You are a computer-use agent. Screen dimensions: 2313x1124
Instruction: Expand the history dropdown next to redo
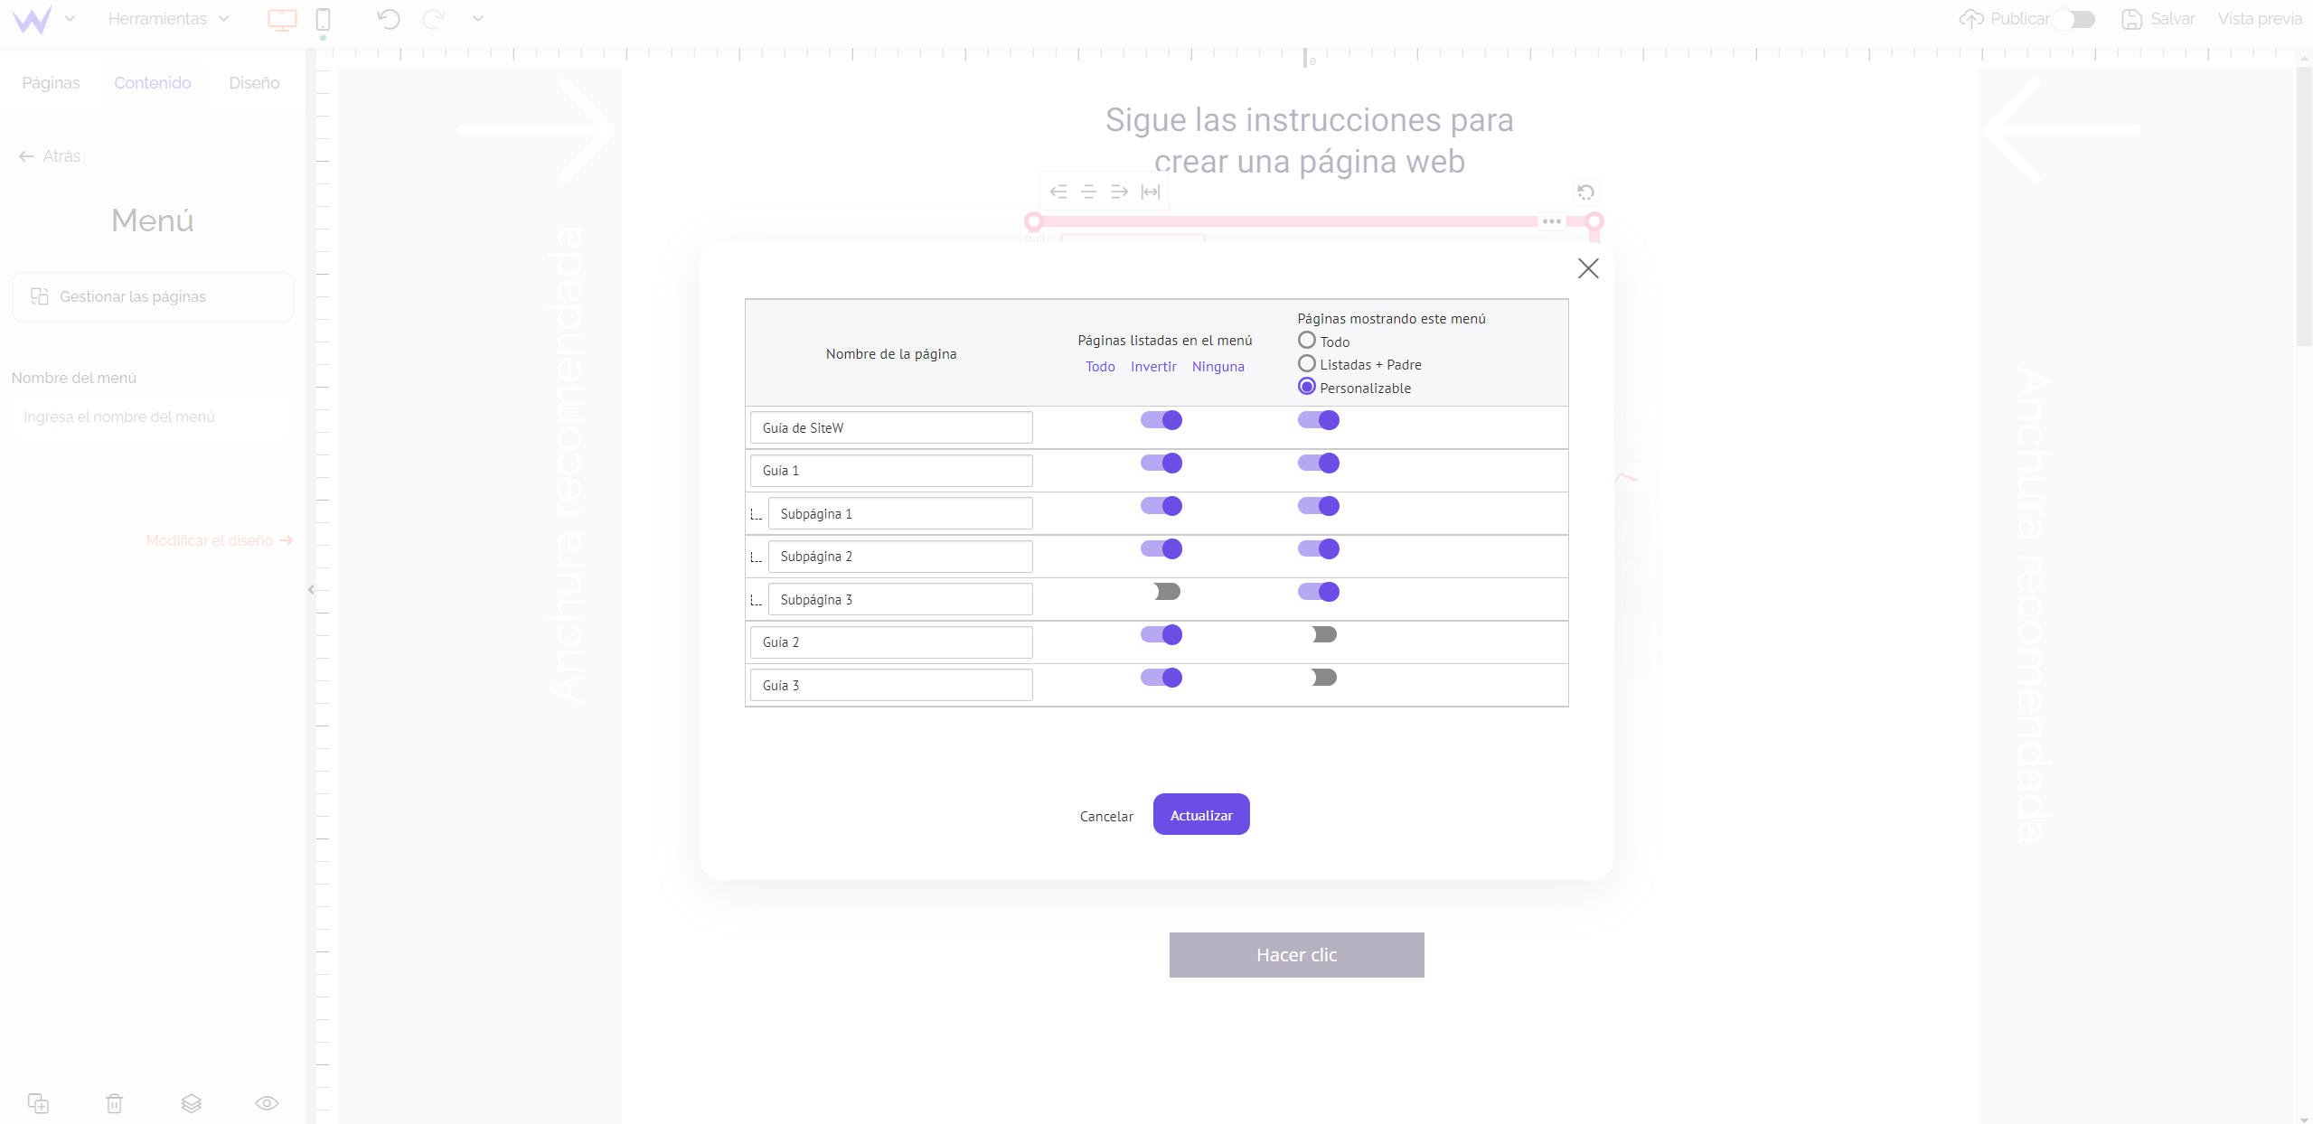point(478,19)
